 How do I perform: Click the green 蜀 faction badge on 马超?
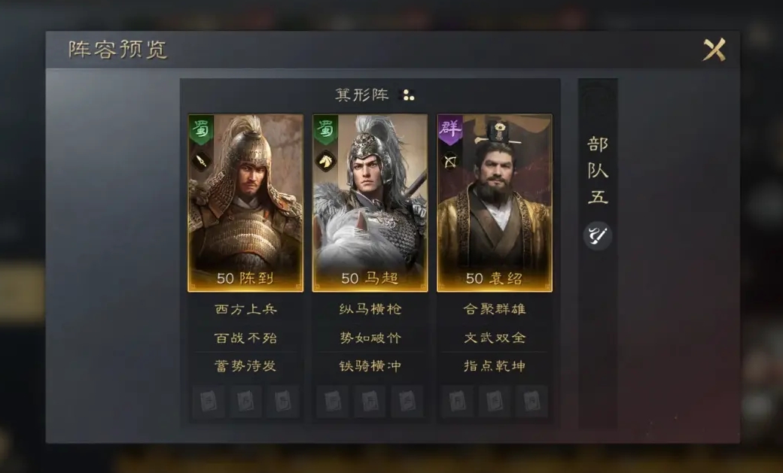(325, 130)
